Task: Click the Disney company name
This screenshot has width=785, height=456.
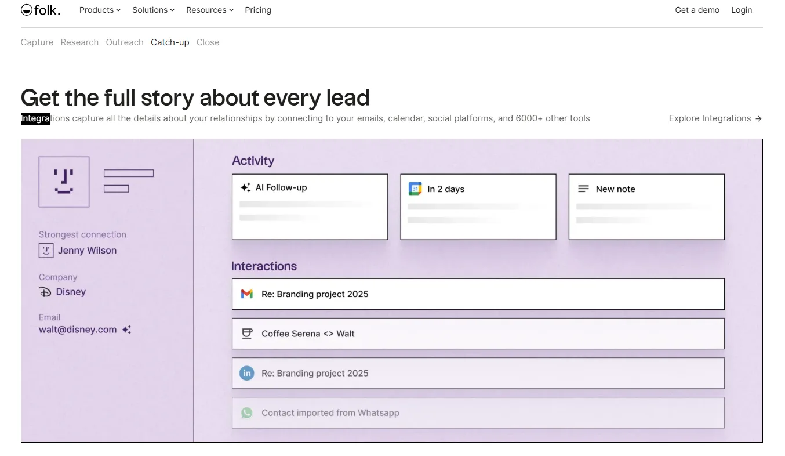Action: [x=71, y=292]
